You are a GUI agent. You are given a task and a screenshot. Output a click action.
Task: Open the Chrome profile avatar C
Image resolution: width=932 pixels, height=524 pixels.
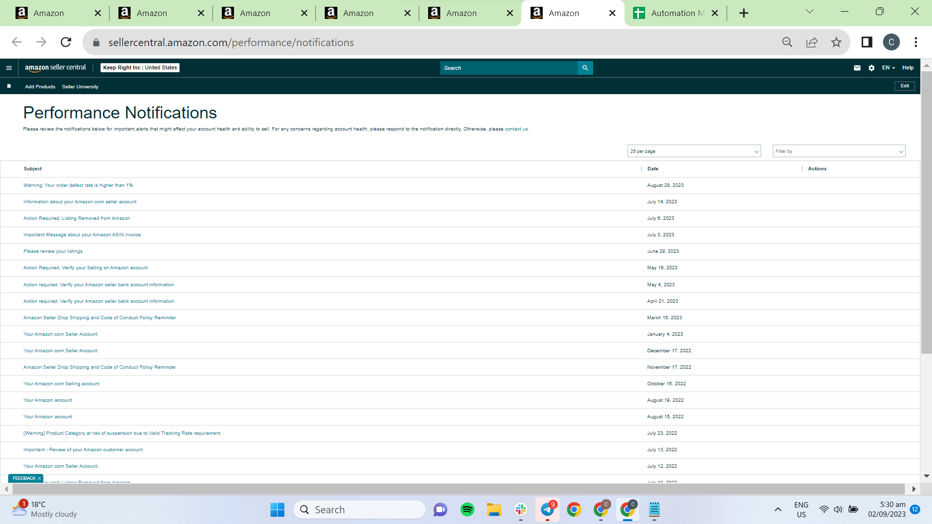pos(891,42)
